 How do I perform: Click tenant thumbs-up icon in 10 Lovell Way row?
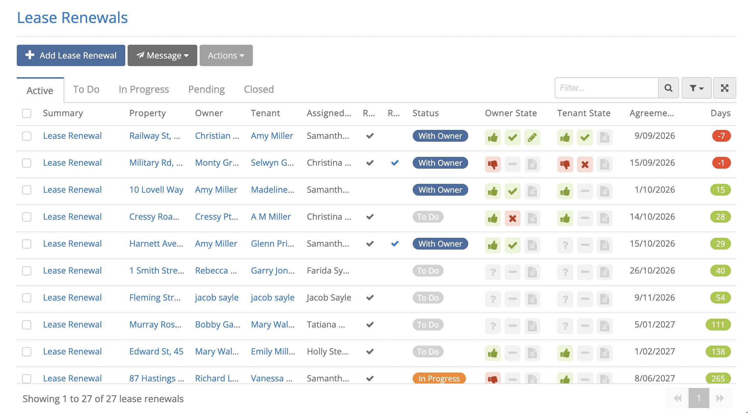click(x=565, y=191)
